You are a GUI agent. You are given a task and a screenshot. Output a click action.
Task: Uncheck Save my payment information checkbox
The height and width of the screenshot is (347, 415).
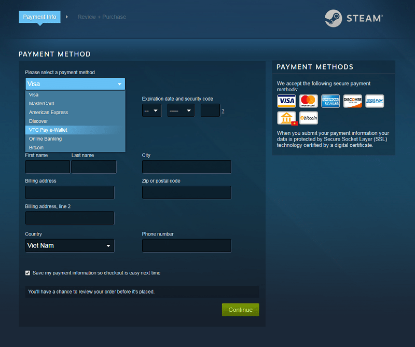pos(27,273)
